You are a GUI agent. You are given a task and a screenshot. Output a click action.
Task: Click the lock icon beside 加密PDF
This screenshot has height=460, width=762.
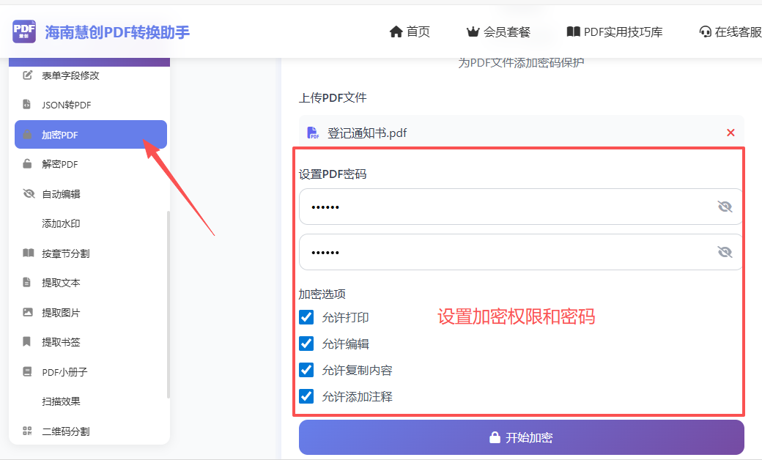(27, 135)
